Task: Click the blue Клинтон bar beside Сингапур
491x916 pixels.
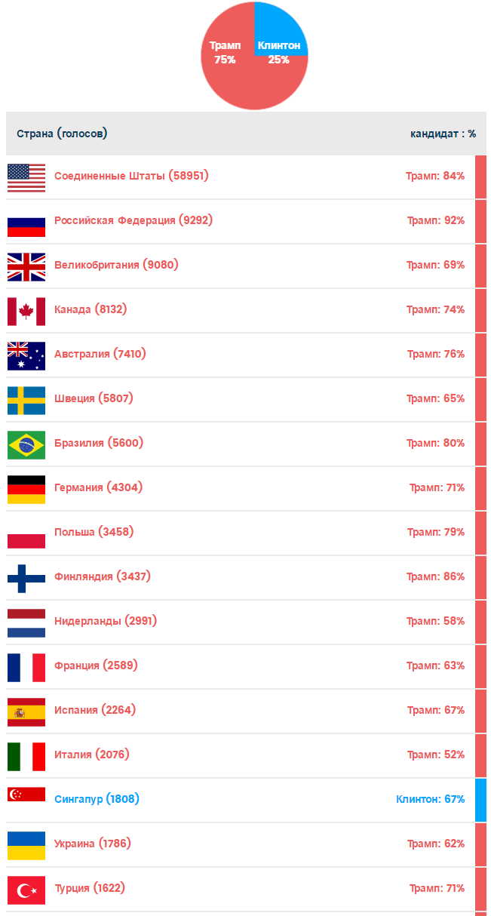Action: (480, 800)
